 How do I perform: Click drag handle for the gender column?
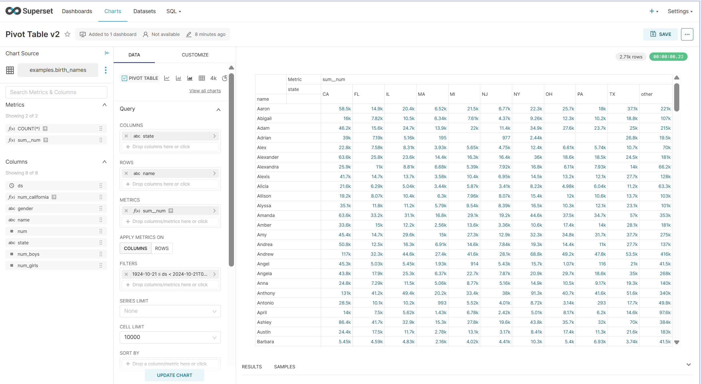101,208
